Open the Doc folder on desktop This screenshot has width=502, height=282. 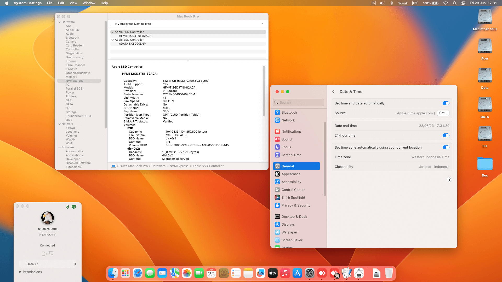(x=485, y=167)
